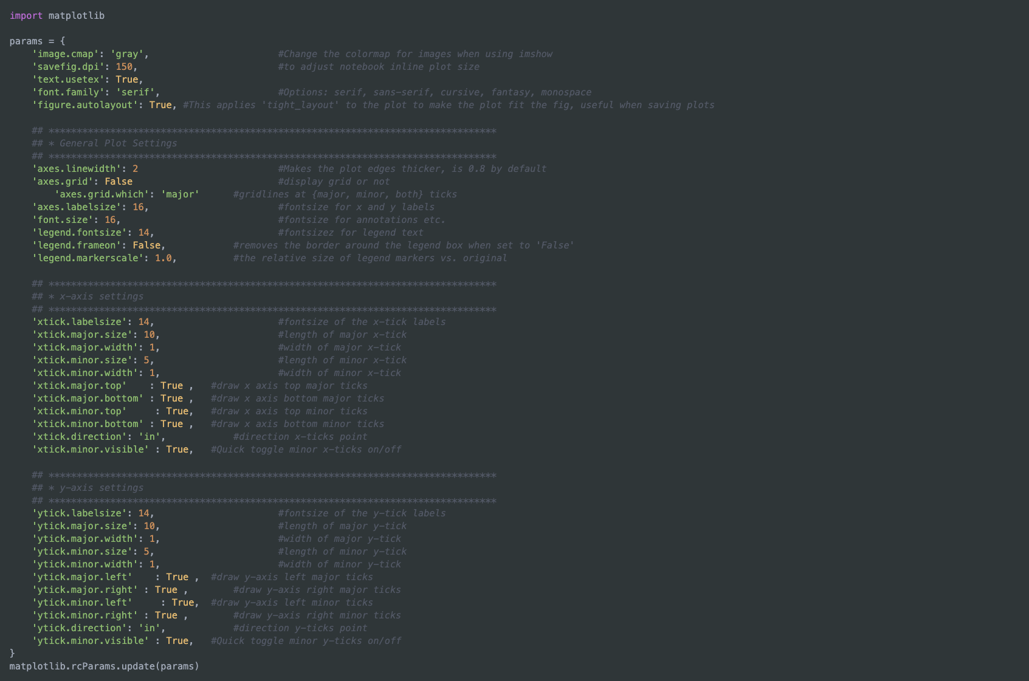Place cursor on y-axis settings comment
This screenshot has width=1029, height=681.
pyautogui.click(x=101, y=488)
